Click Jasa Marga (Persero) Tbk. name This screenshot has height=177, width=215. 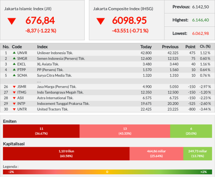point(57,87)
